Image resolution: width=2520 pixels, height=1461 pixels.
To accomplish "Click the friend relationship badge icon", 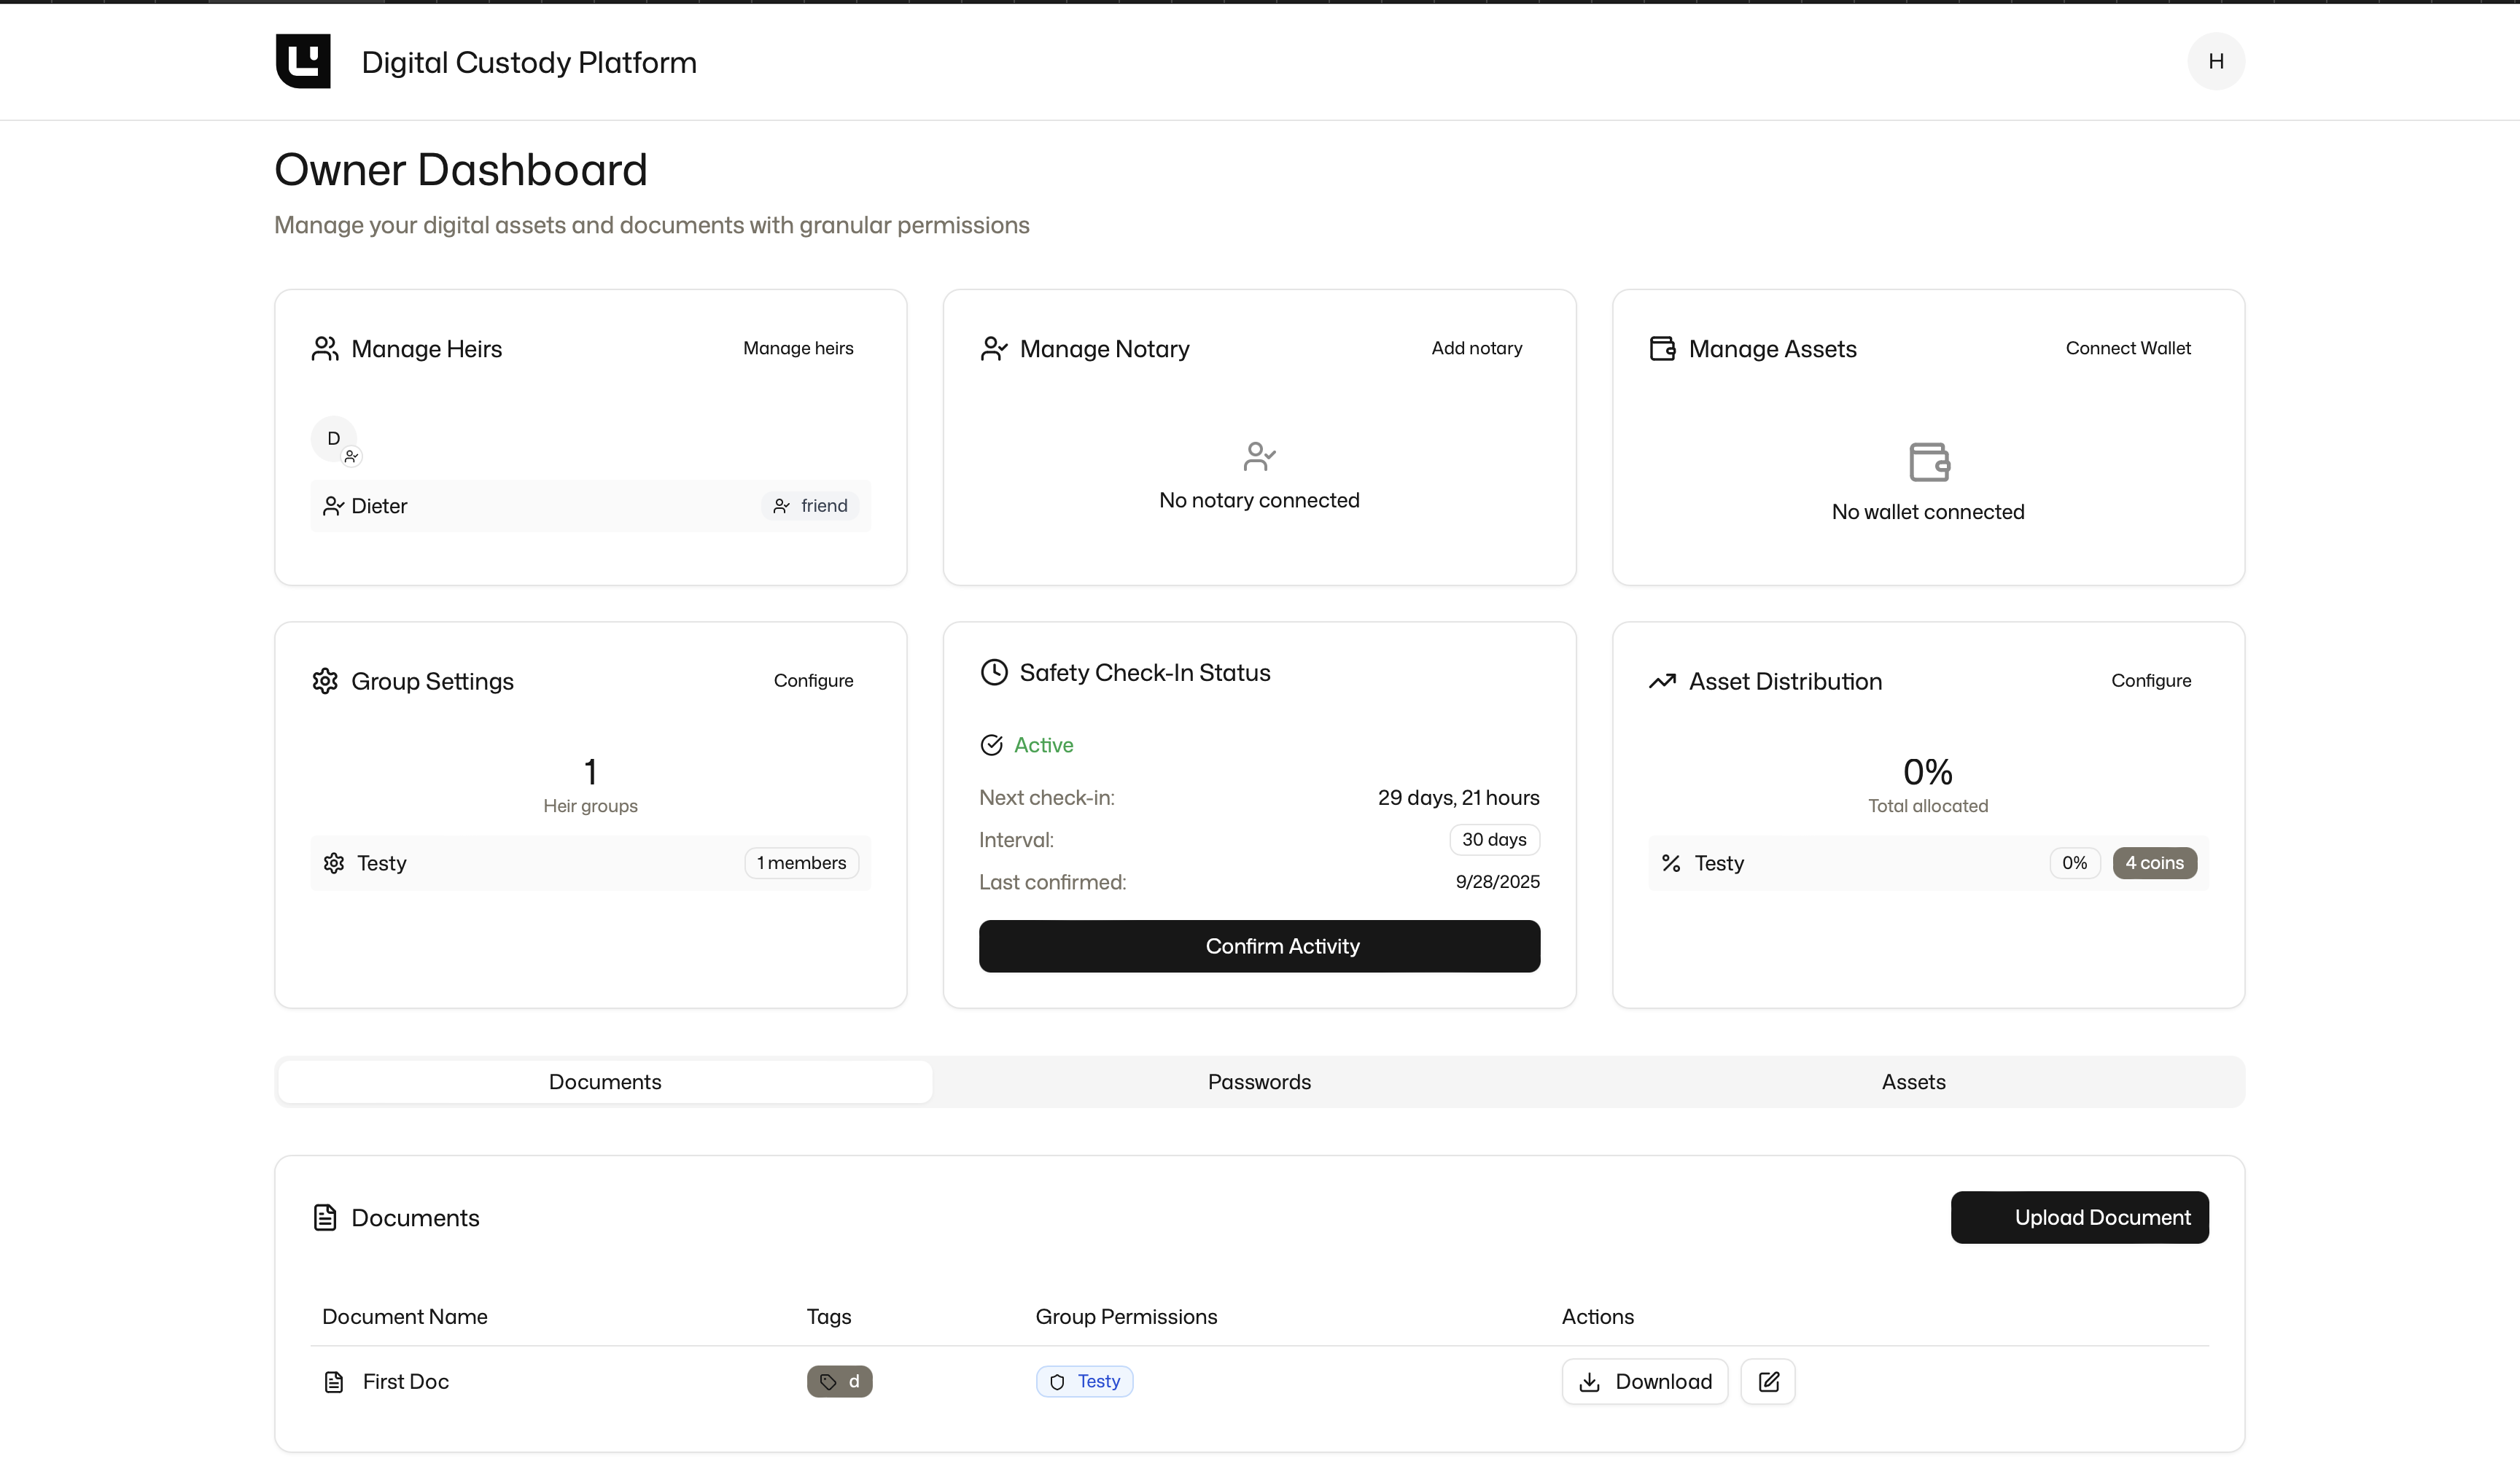I will pos(781,506).
